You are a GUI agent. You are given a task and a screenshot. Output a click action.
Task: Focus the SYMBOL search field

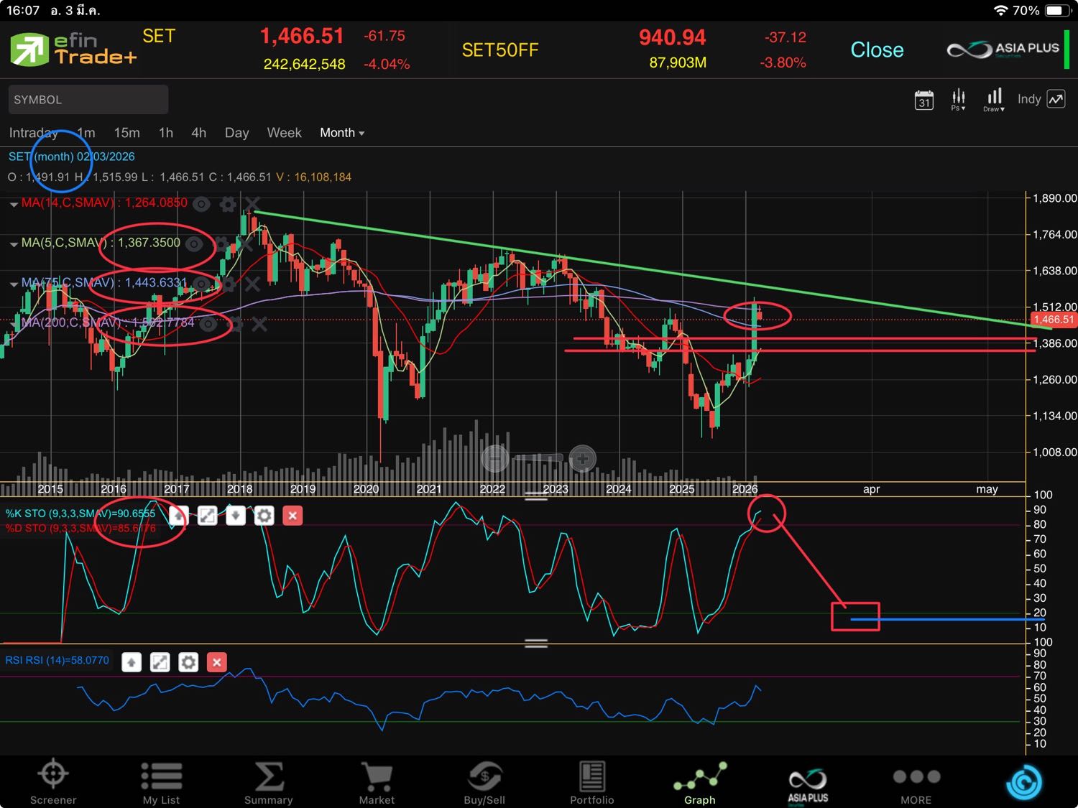pos(88,99)
